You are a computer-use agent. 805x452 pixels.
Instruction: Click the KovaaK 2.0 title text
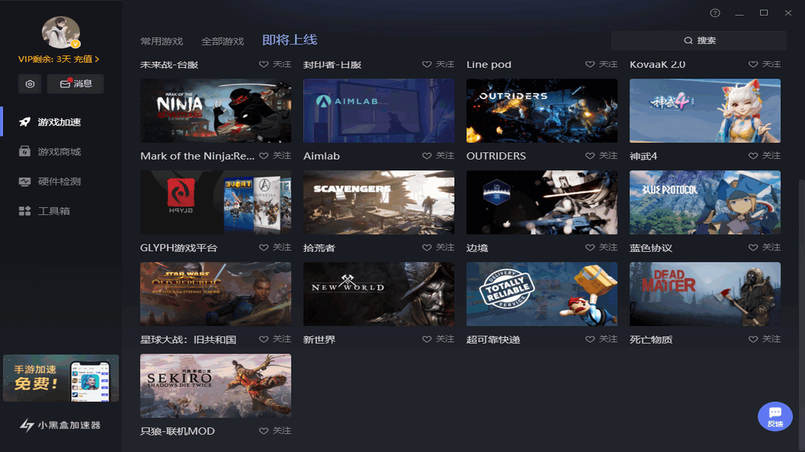point(657,64)
